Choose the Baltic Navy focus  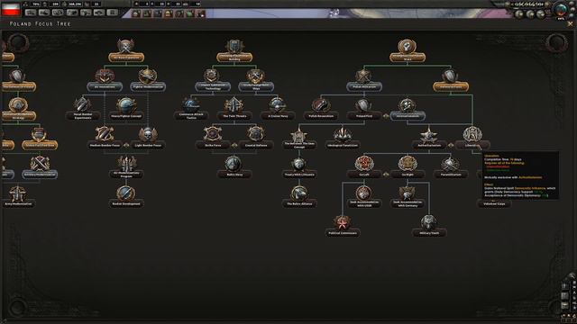pyautogui.click(x=234, y=167)
